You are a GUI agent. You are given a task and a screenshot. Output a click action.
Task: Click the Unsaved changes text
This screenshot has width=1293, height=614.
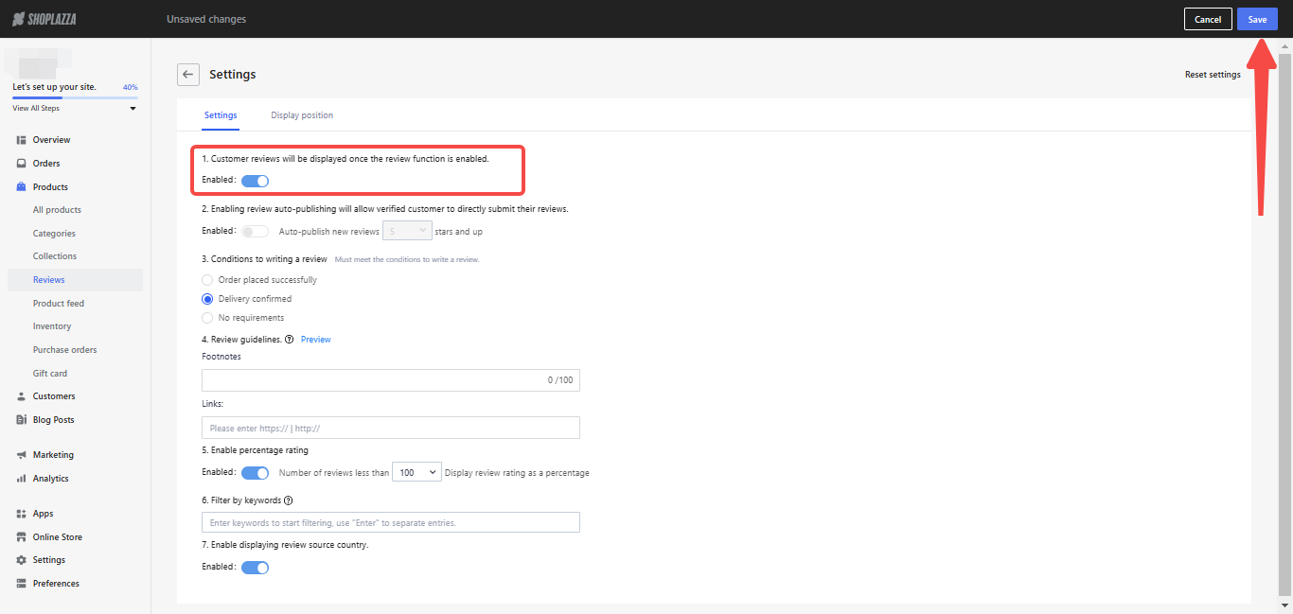coord(206,19)
